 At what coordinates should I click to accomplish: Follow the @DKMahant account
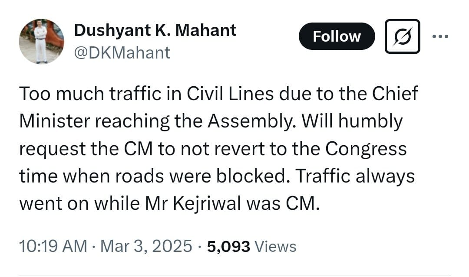337,36
